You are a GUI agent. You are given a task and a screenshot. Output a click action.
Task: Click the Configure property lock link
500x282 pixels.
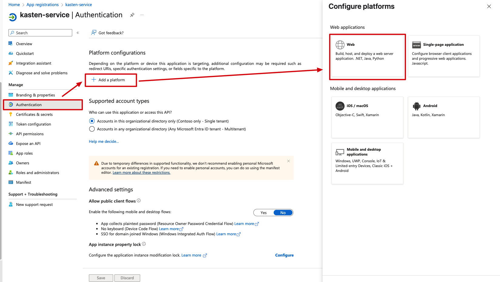pos(284,255)
